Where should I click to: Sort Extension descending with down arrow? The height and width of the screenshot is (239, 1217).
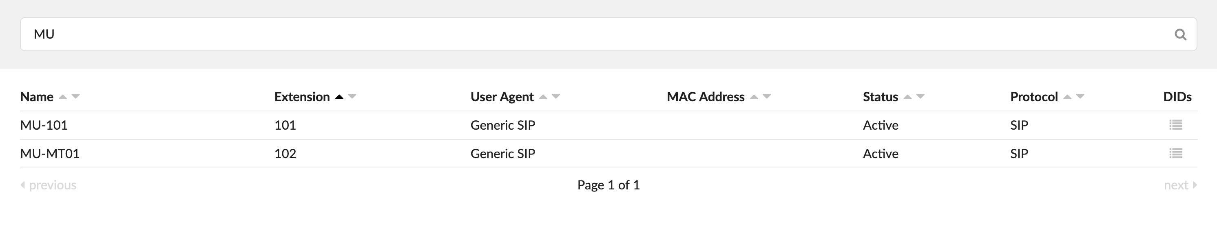coord(352,96)
